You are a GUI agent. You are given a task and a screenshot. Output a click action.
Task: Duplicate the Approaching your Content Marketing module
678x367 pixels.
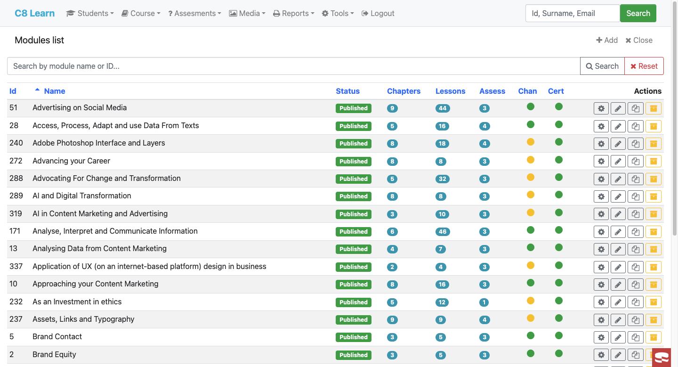(636, 285)
